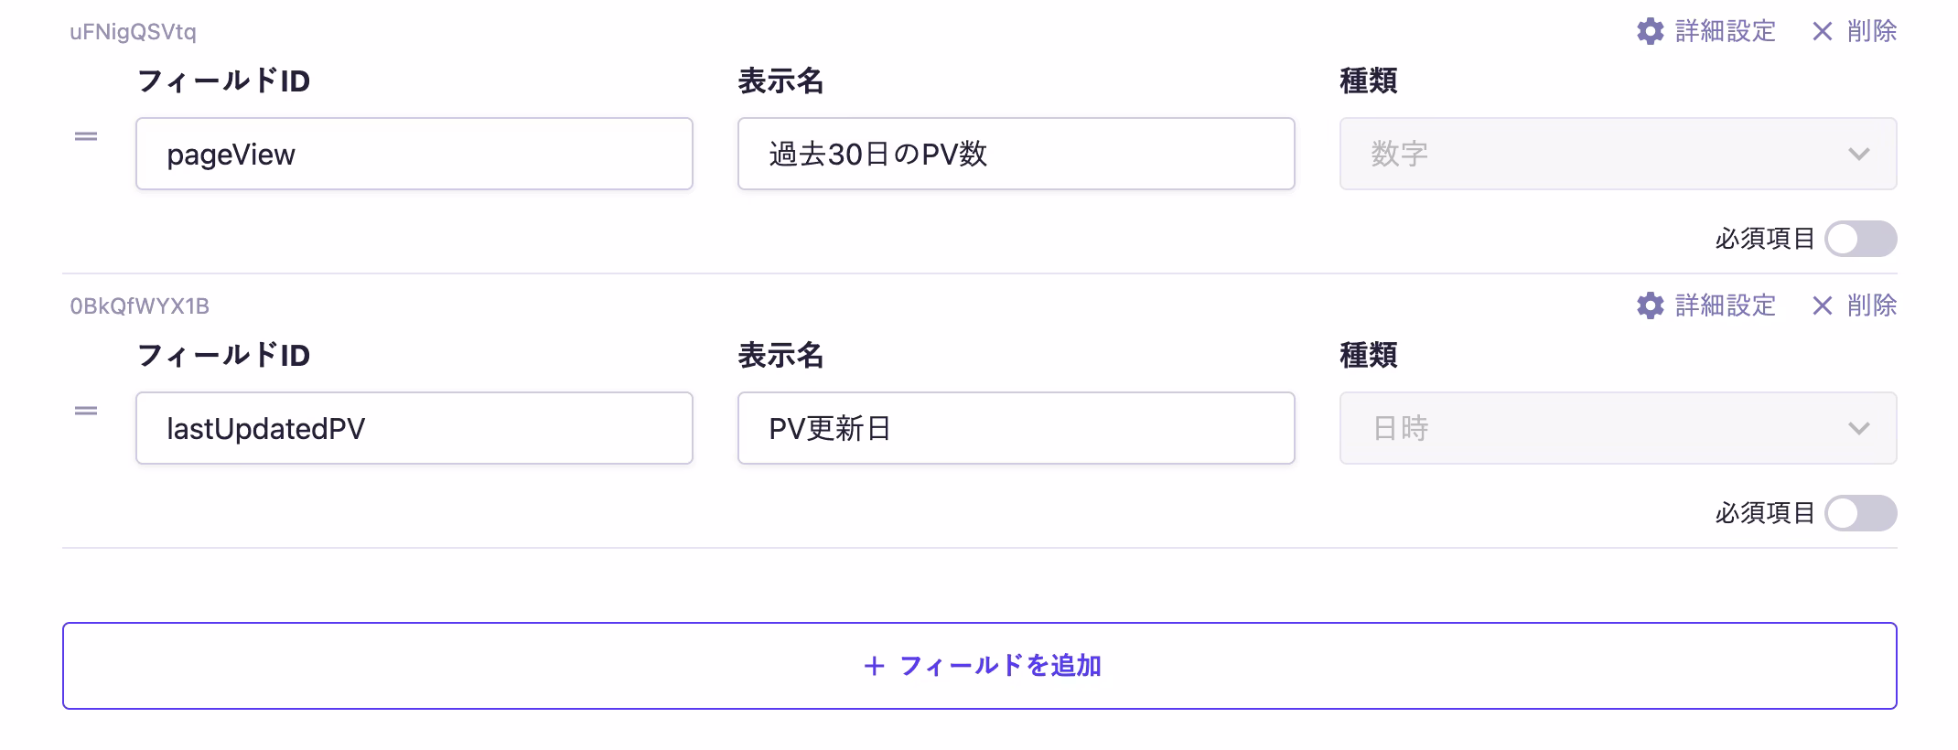This screenshot has width=1958, height=750.
Task: Click the X delete icon for lastUpdatedPV
Action: coord(1822,305)
